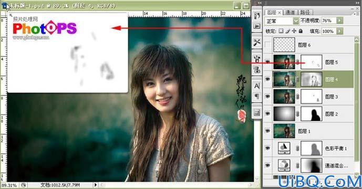The height and width of the screenshot is (189, 362).
Task: Open the Paragraph panel icon
Action: tap(257, 96)
